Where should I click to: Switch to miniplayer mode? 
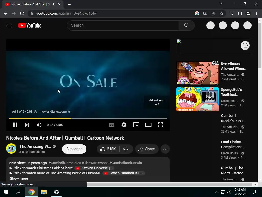(136, 125)
